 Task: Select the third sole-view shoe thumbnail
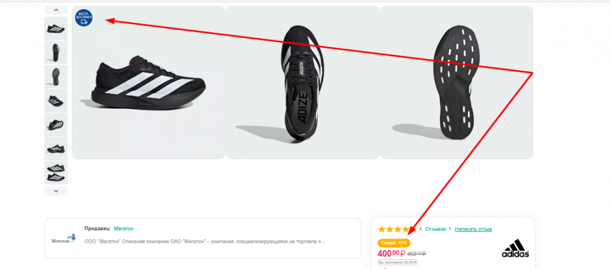pos(56,77)
